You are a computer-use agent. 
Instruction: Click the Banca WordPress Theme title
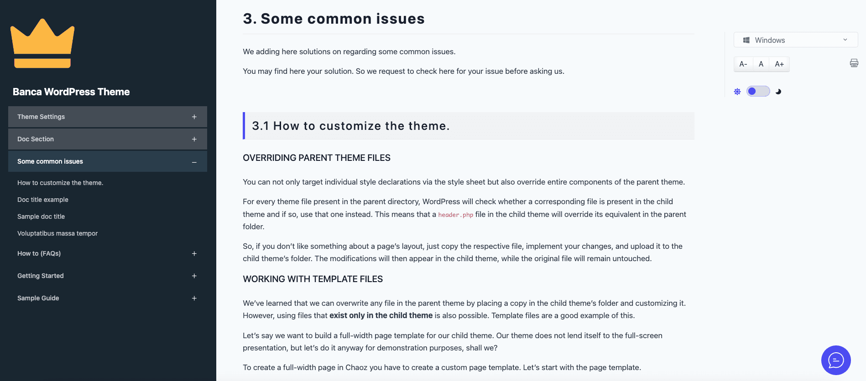tap(71, 92)
